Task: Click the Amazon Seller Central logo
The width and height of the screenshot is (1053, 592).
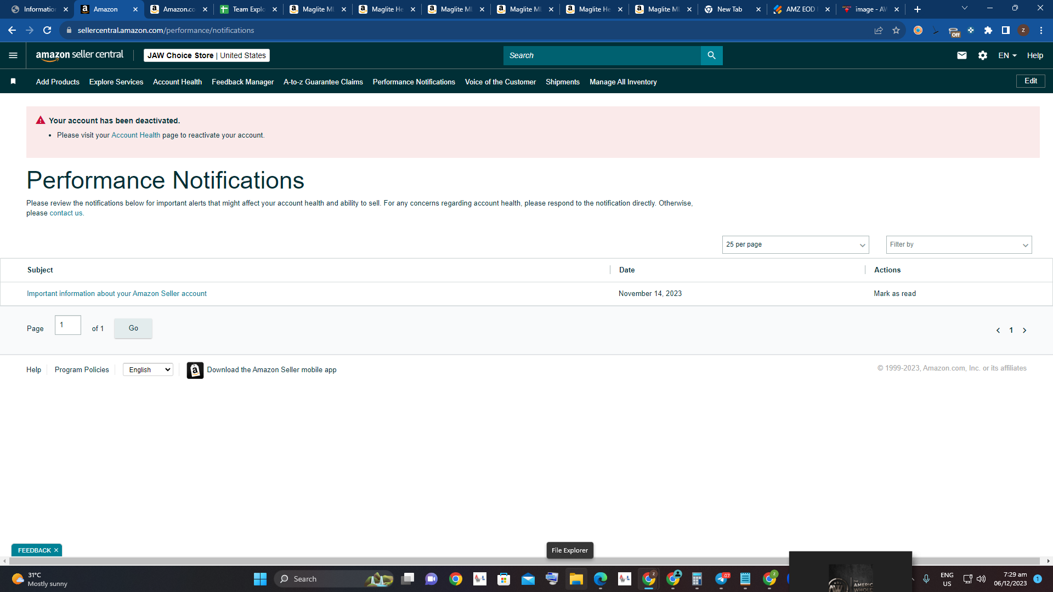Action: 80,55
